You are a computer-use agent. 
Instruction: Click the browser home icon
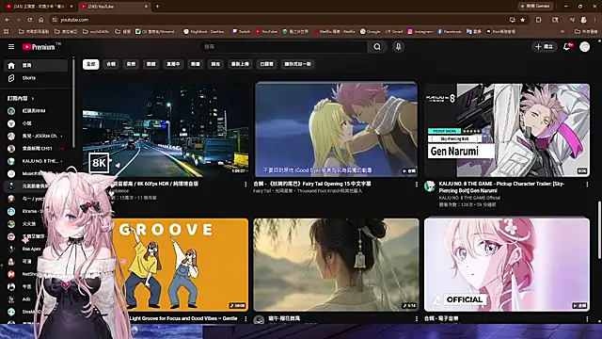41,20
